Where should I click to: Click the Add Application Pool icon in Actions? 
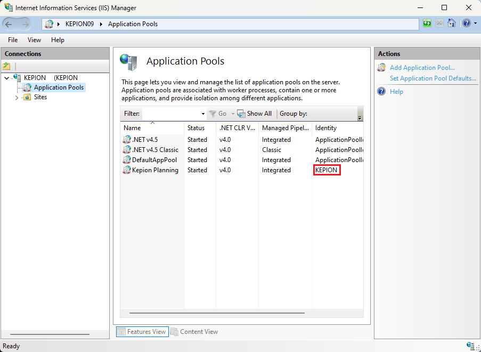point(381,68)
